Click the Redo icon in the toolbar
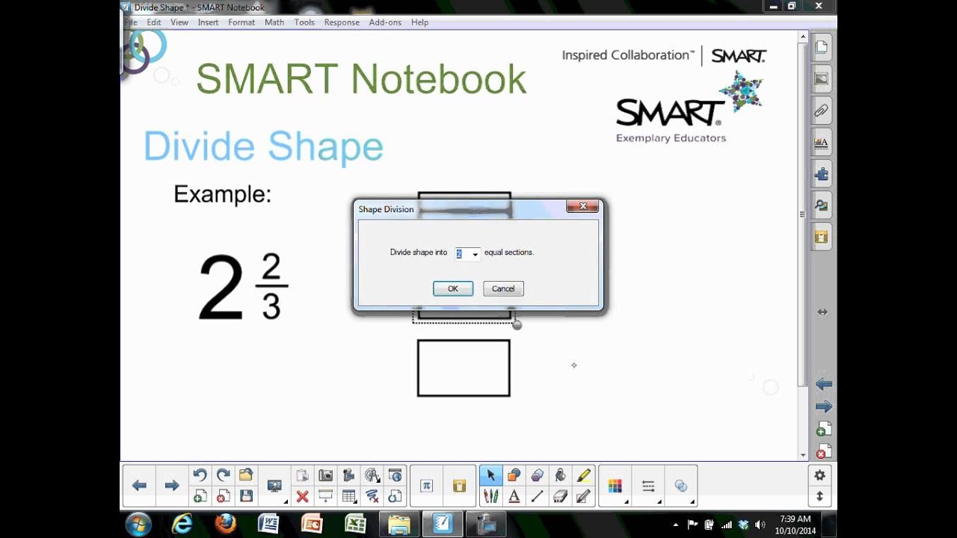This screenshot has width=957, height=538. click(x=223, y=475)
